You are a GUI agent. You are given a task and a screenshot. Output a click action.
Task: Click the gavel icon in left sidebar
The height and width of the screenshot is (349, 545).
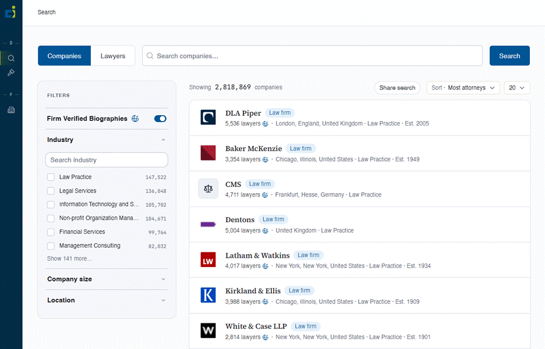pos(11,73)
